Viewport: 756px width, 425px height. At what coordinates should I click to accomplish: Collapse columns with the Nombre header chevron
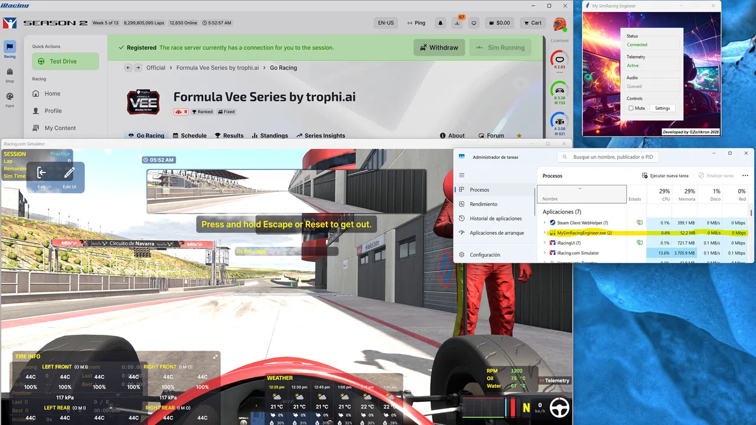tap(580, 188)
